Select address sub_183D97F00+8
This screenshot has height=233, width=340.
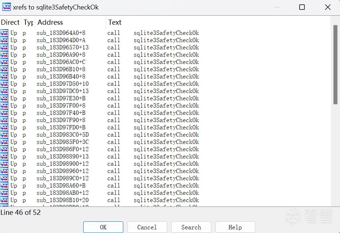[x=61, y=105]
